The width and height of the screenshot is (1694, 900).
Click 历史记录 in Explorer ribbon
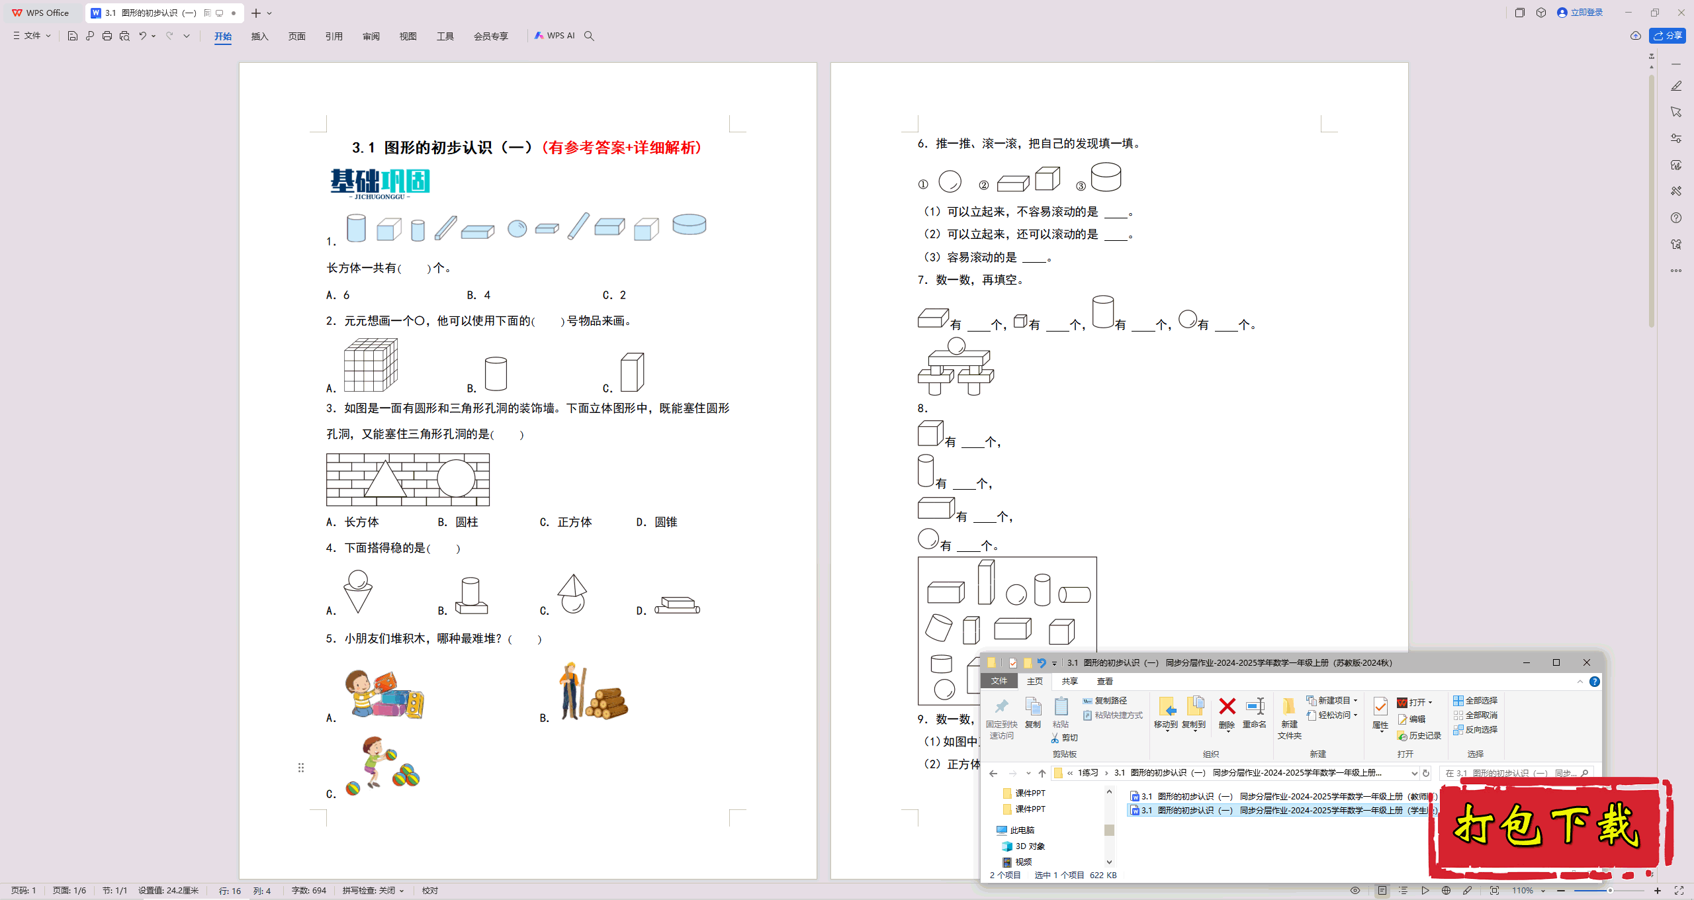(x=1419, y=736)
